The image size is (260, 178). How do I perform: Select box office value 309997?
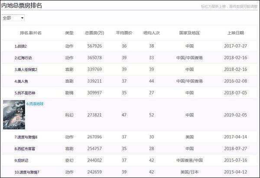[94, 93]
